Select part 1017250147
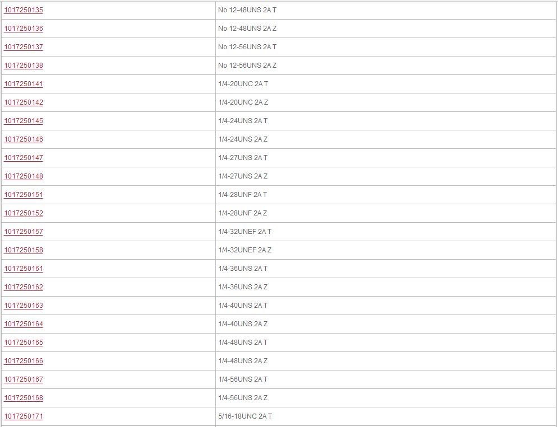Image resolution: width=558 pixels, height=427 pixels. click(24, 158)
